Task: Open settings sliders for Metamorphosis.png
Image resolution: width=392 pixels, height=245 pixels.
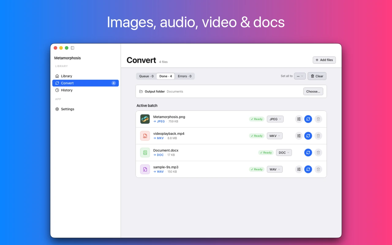Action: coord(299,119)
